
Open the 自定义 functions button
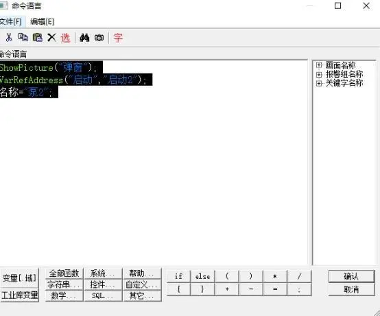tap(142, 284)
